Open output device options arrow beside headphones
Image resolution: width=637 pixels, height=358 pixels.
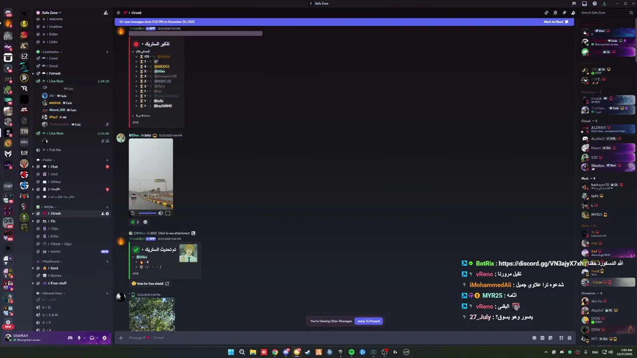coord(97,338)
